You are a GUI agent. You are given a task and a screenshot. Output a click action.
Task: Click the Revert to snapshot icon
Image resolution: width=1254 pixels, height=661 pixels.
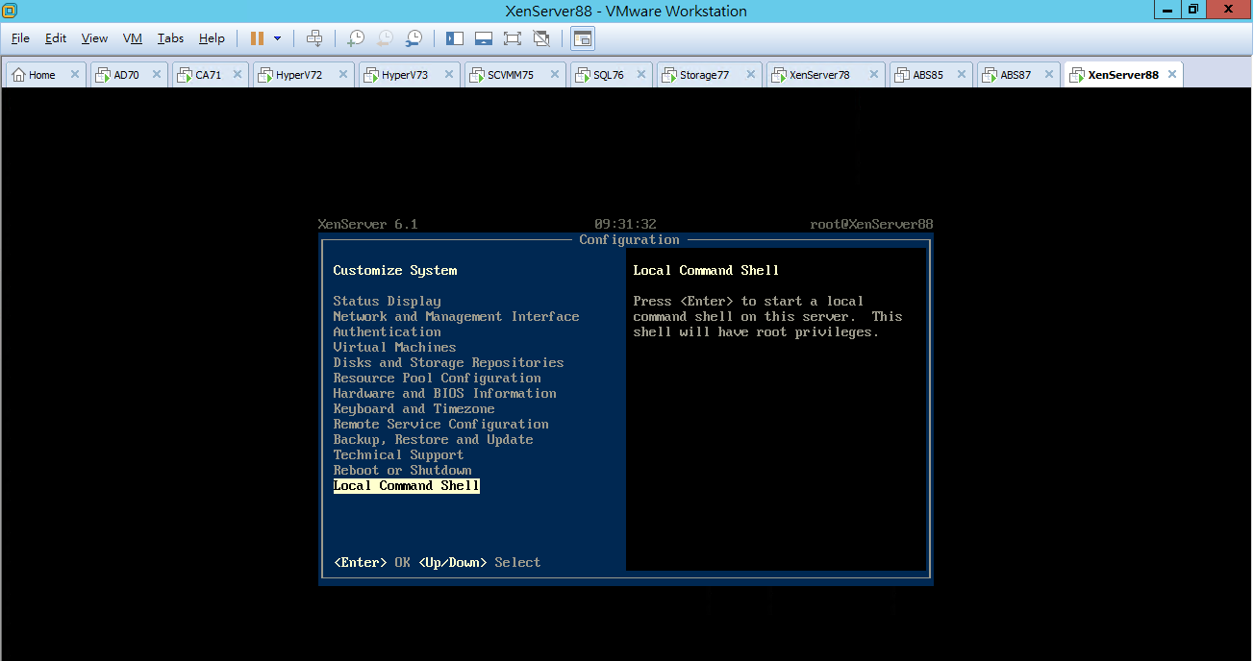(385, 38)
